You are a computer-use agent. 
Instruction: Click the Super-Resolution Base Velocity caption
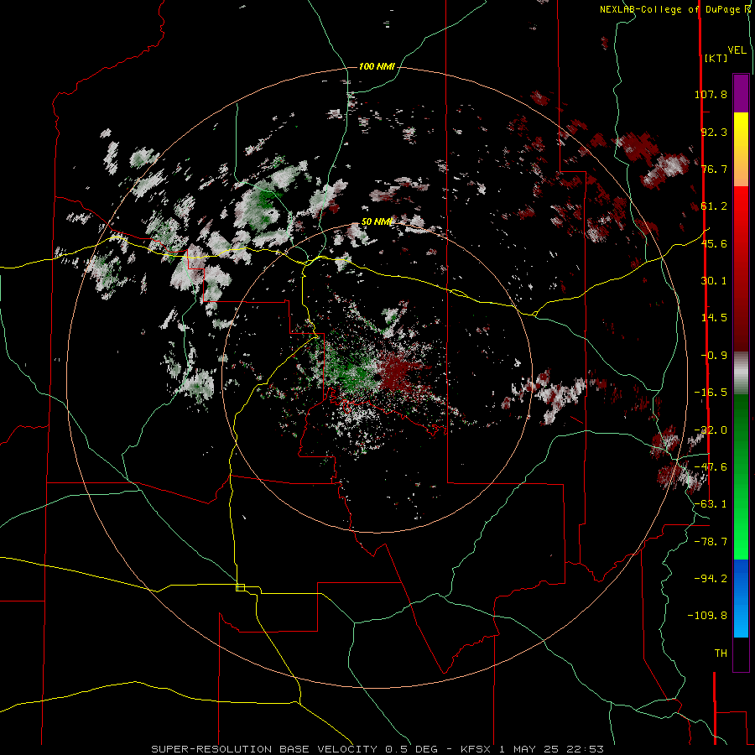[x=377, y=749]
